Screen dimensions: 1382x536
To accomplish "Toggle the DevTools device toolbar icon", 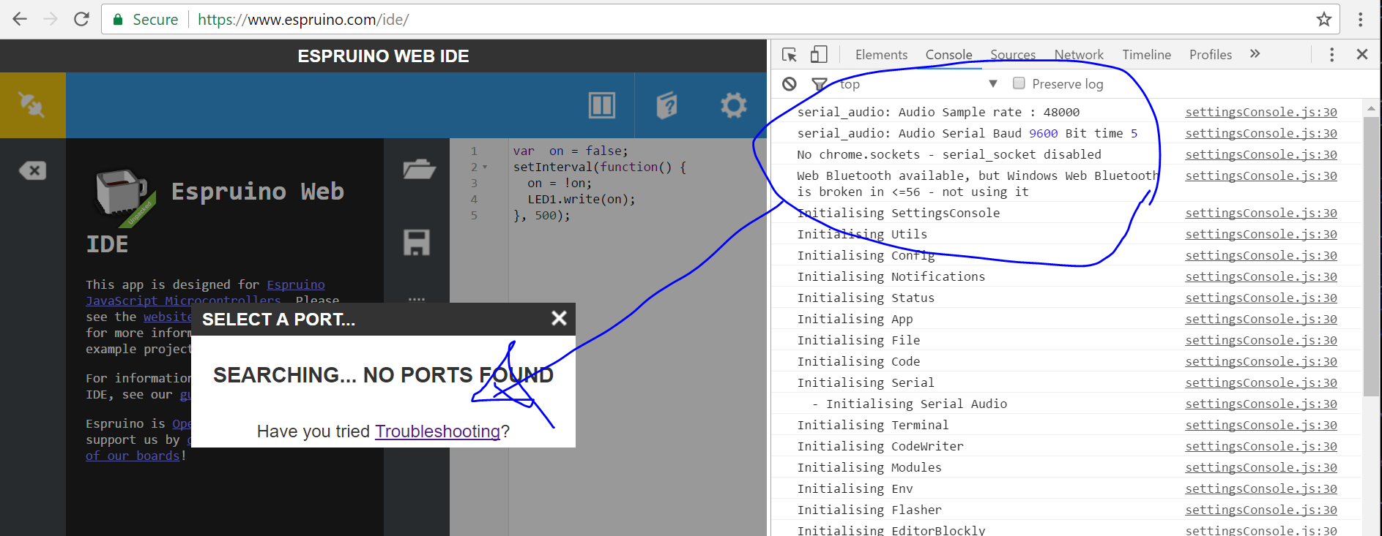I will [x=819, y=55].
